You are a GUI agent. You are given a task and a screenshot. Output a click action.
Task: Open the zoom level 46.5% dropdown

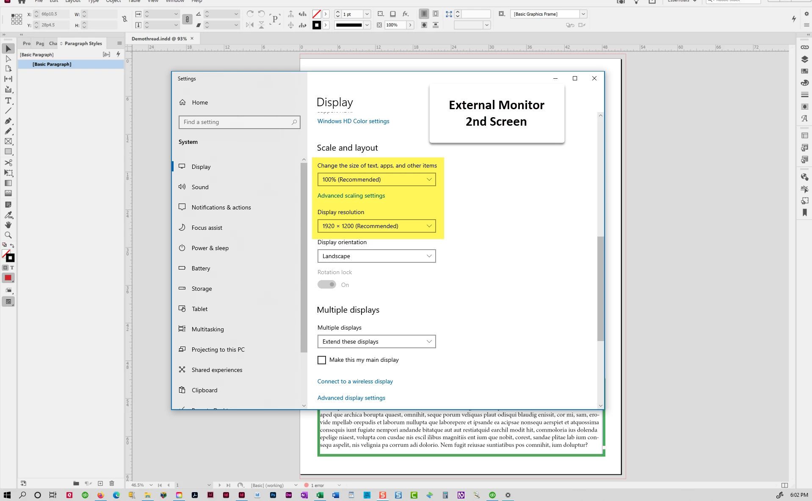[151, 485]
